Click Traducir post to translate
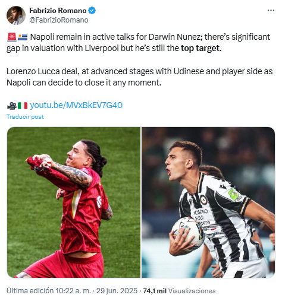 pos(25,117)
